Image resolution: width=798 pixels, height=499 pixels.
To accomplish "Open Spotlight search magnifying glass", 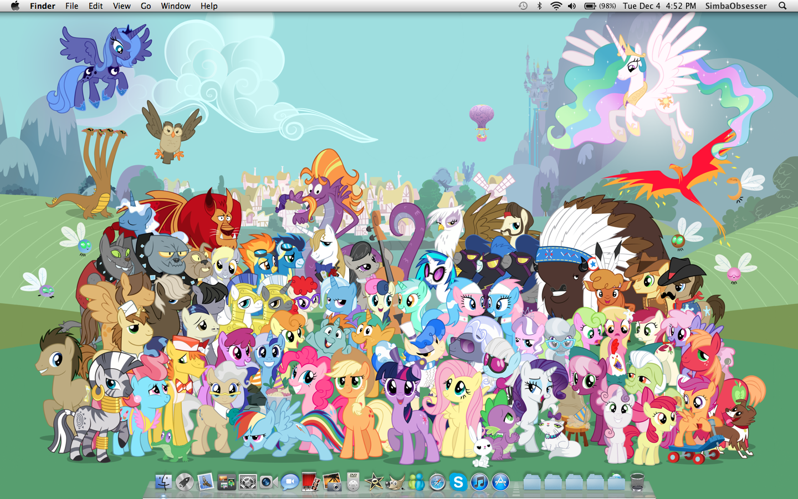I will click(x=782, y=6).
